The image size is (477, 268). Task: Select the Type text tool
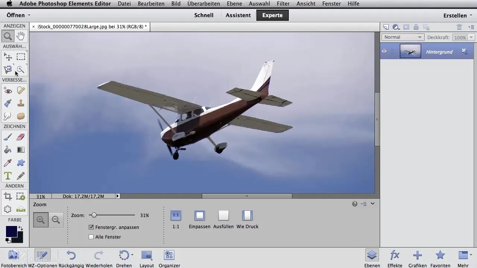8,175
